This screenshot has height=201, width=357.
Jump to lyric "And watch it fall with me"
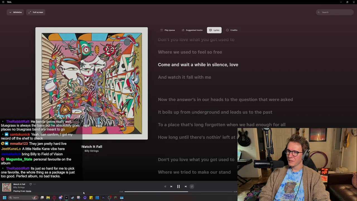click(184, 77)
